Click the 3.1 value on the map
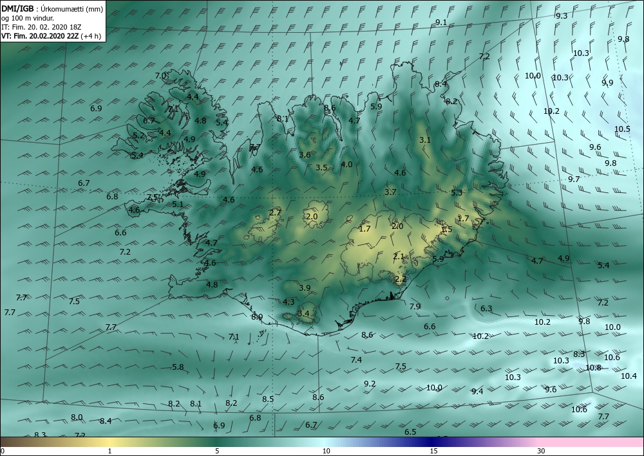Viewport: 644px width, 456px height. click(425, 140)
